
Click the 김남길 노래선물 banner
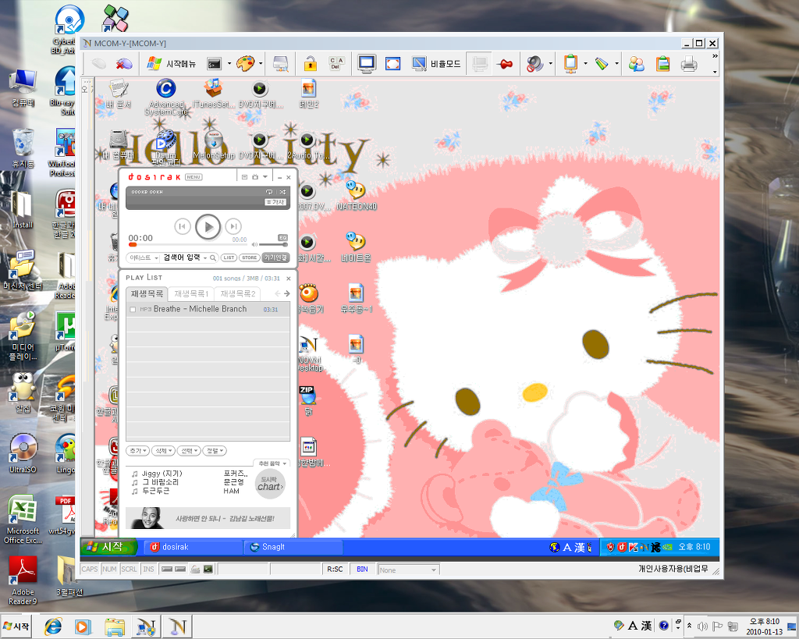[x=208, y=518]
